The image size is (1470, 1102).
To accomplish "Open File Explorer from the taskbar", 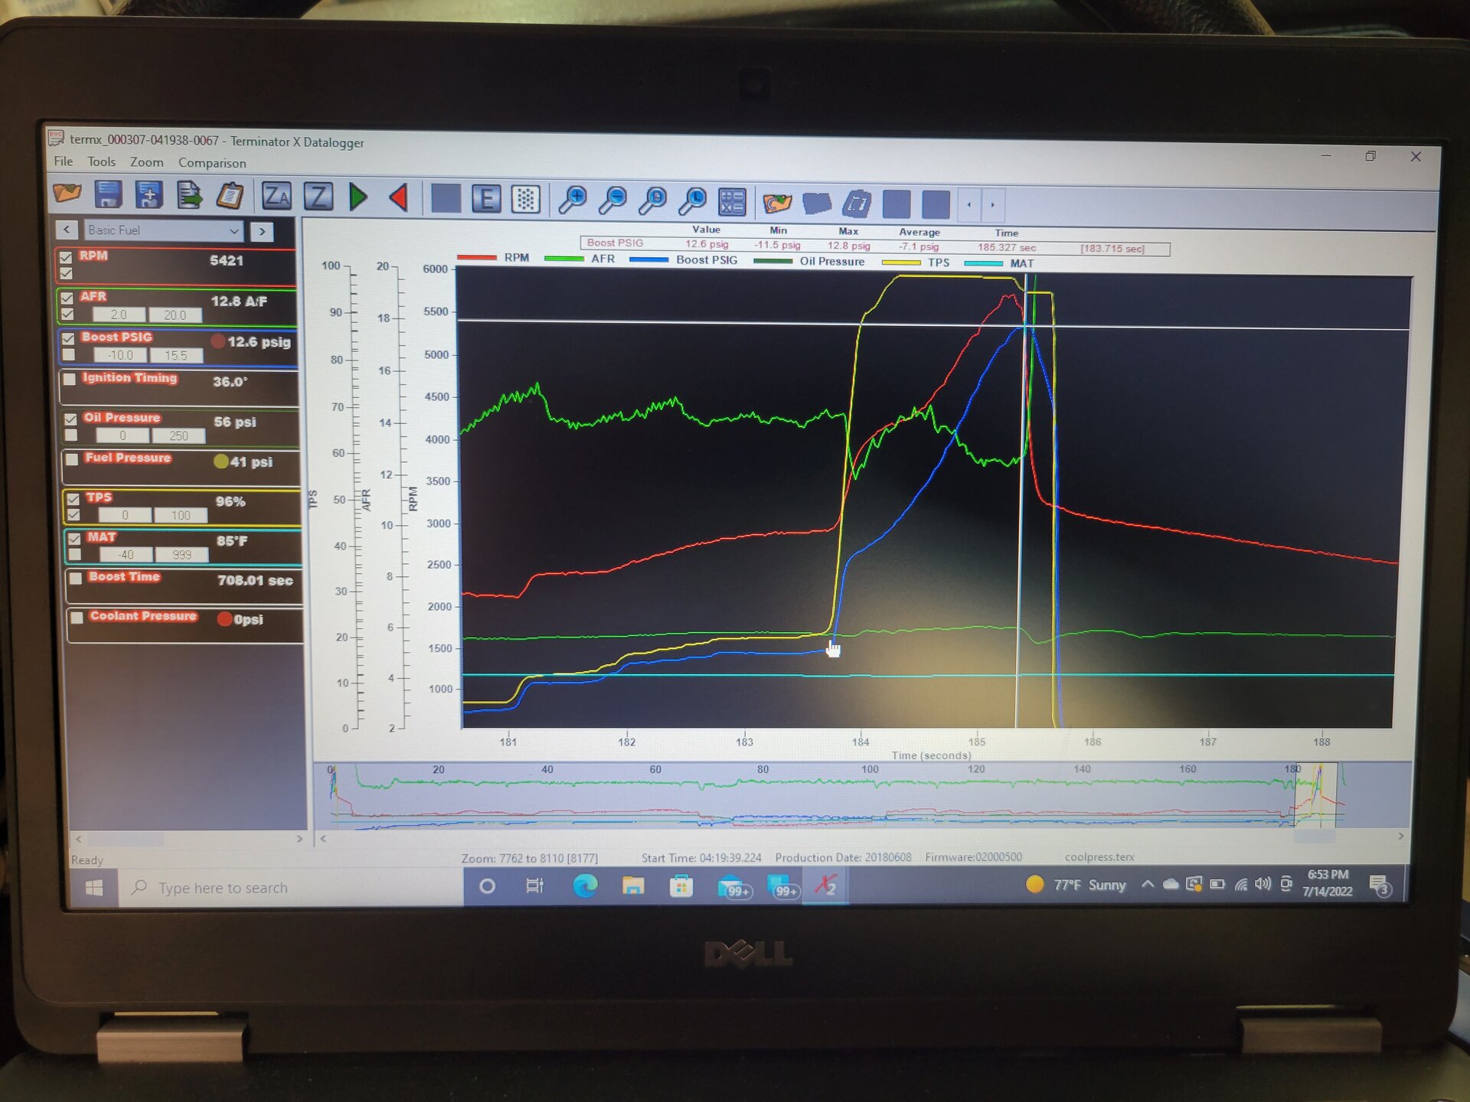I will pos(633,886).
